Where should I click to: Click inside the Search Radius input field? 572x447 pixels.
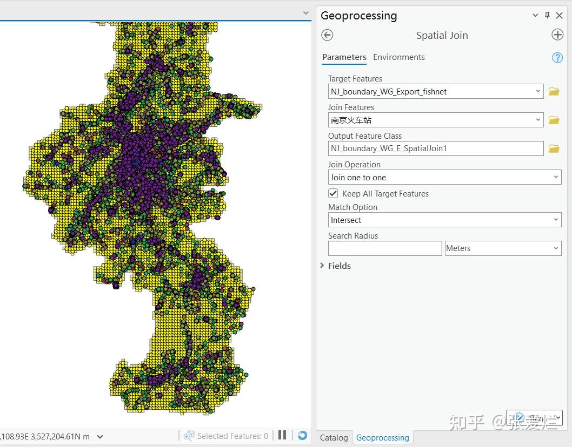pyautogui.click(x=384, y=248)
